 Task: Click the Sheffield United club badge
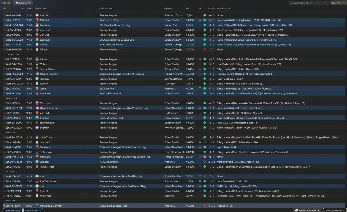click(x=37, y=181)
